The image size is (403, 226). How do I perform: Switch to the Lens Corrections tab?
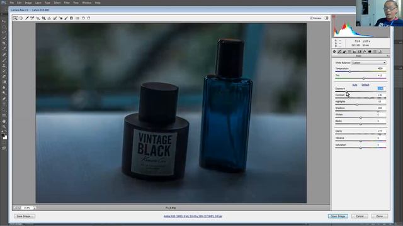360,51
